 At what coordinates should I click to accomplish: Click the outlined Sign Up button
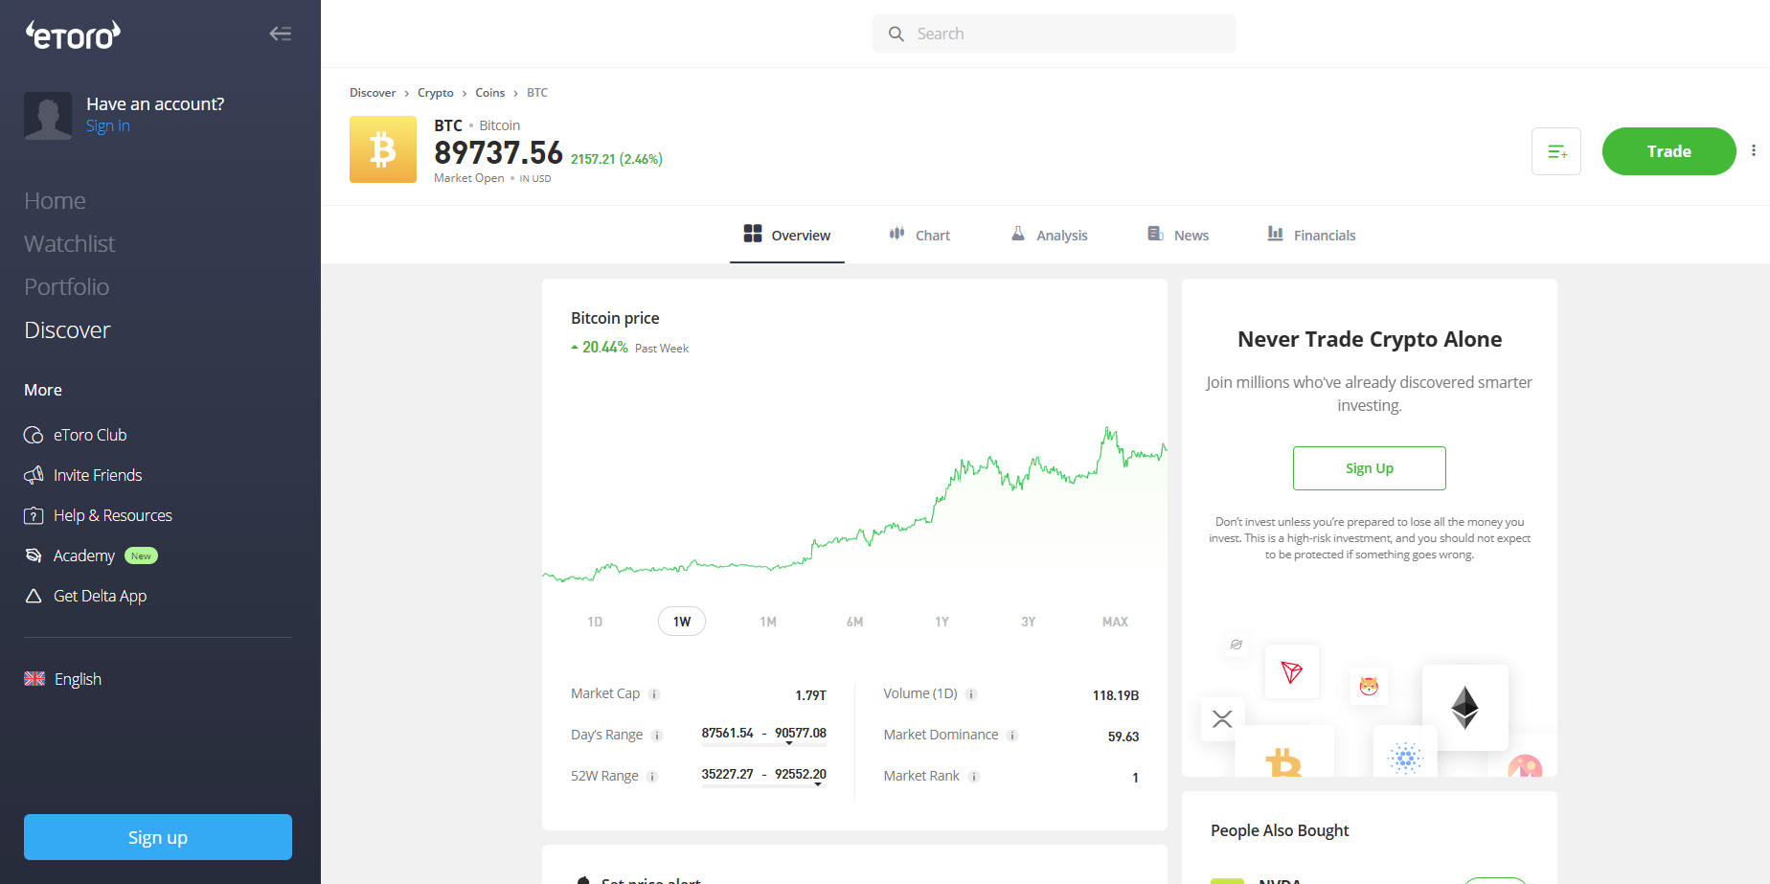tap(1370, 468)
